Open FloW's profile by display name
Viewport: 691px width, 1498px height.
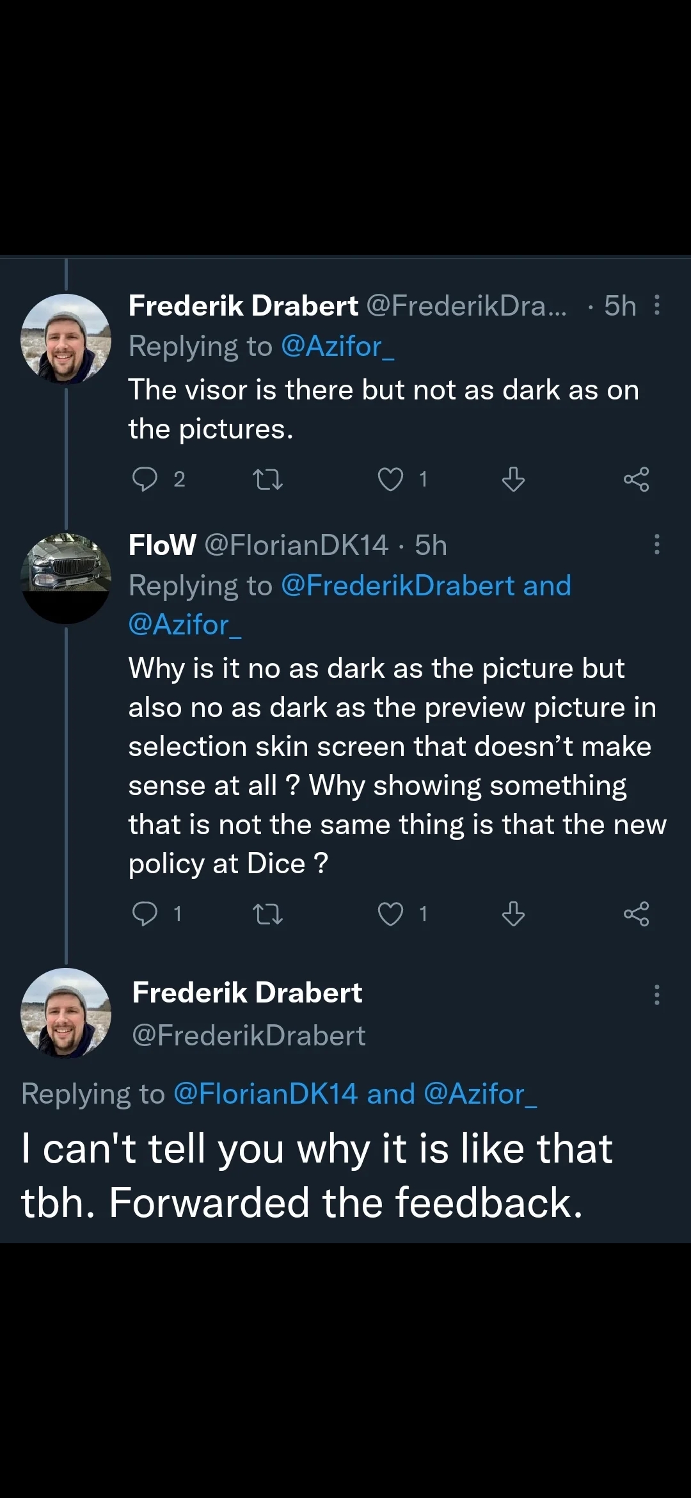162,545
